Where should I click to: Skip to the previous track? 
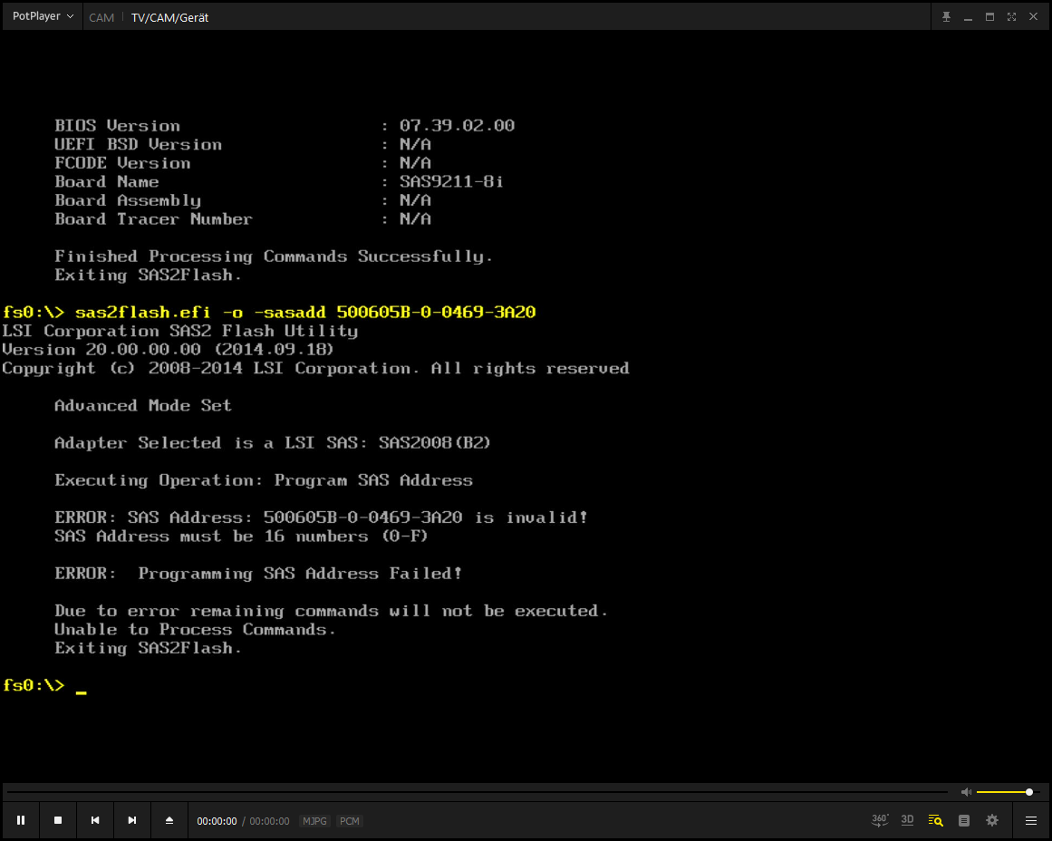pyautogui.click(x=95, y=820)
